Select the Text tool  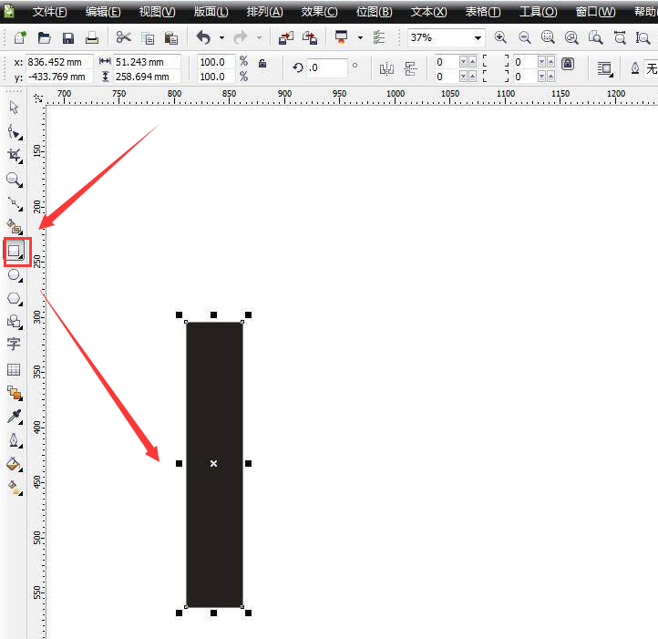14,344
